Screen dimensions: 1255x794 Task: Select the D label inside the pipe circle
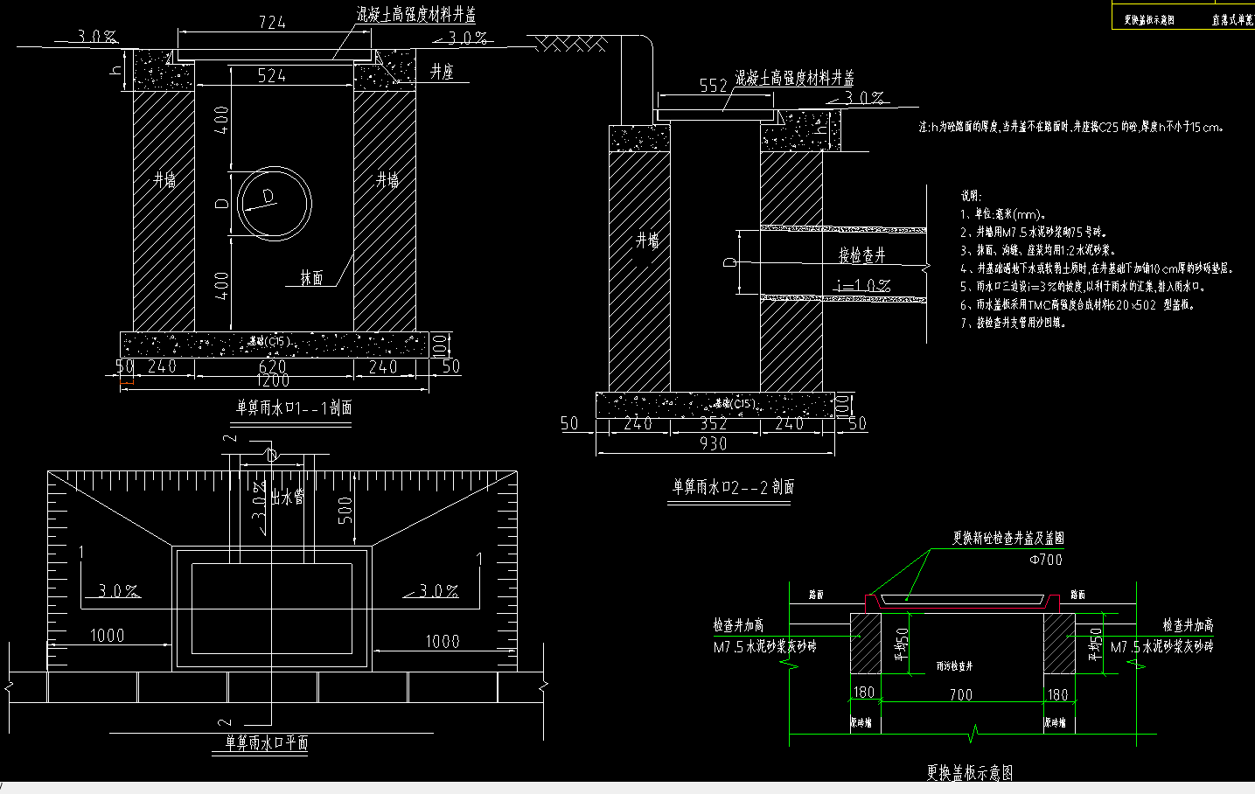click(x=268, y=196)
